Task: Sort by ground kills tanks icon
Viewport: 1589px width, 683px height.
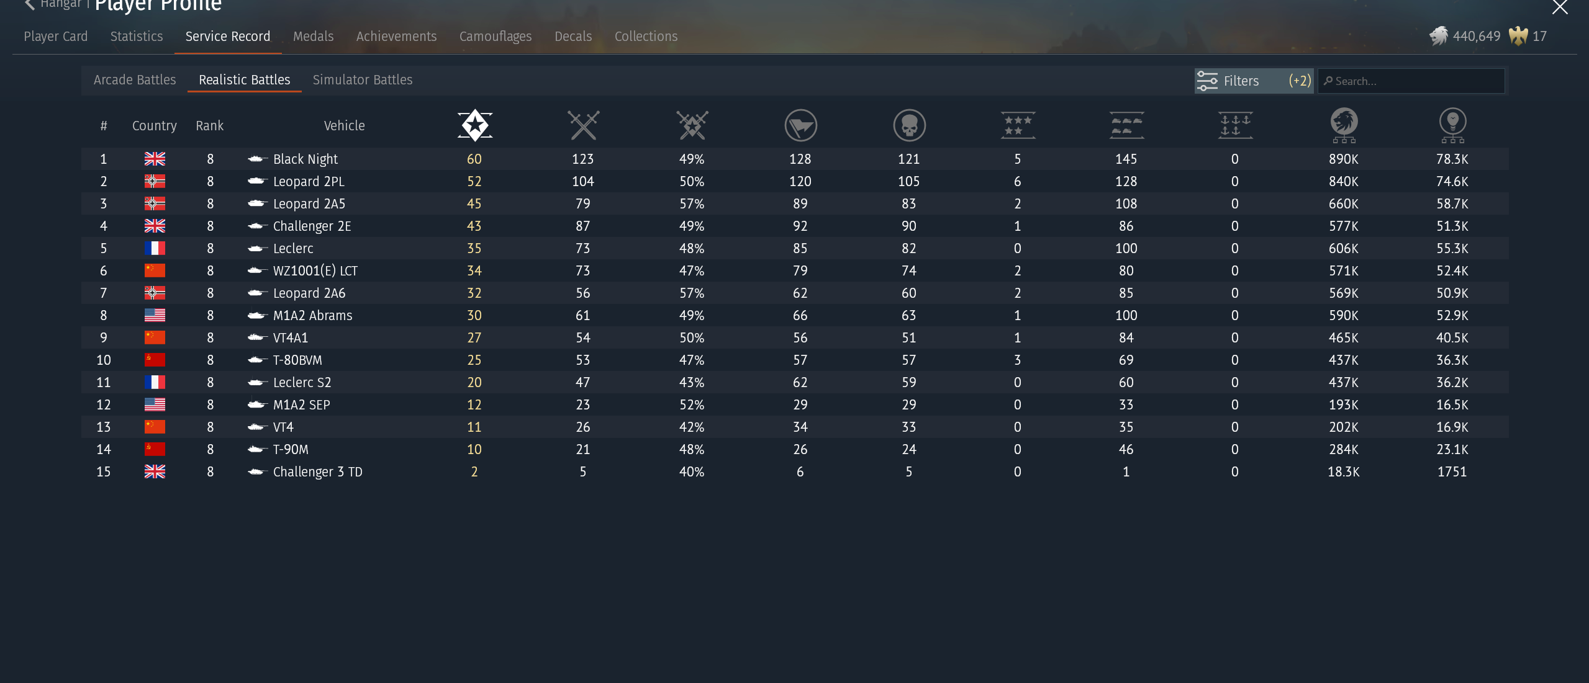Action: [x=1126, y=125]
